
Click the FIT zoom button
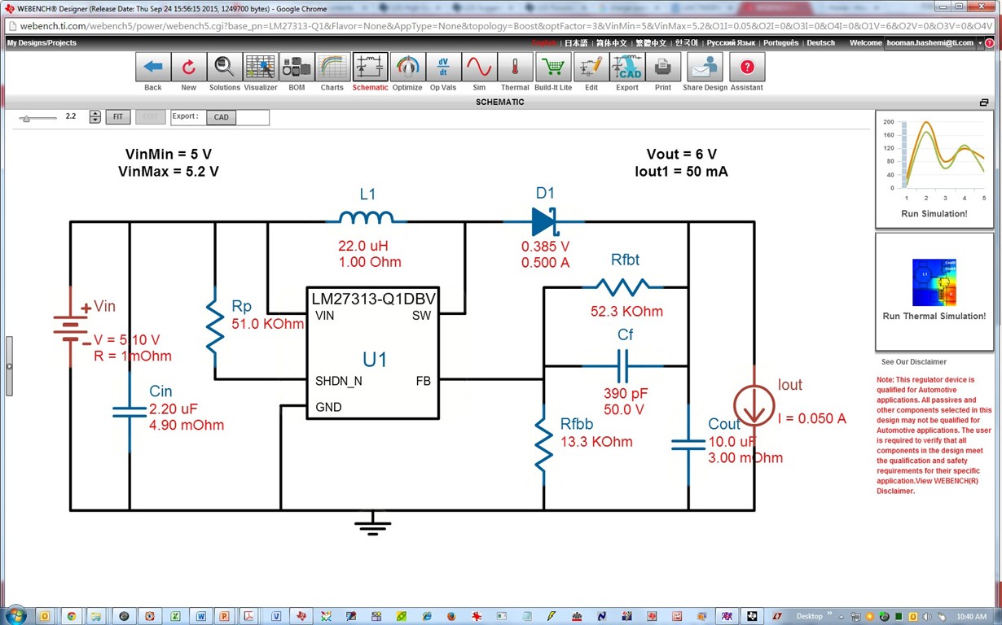pyautogui.click(x=118, y=117)
